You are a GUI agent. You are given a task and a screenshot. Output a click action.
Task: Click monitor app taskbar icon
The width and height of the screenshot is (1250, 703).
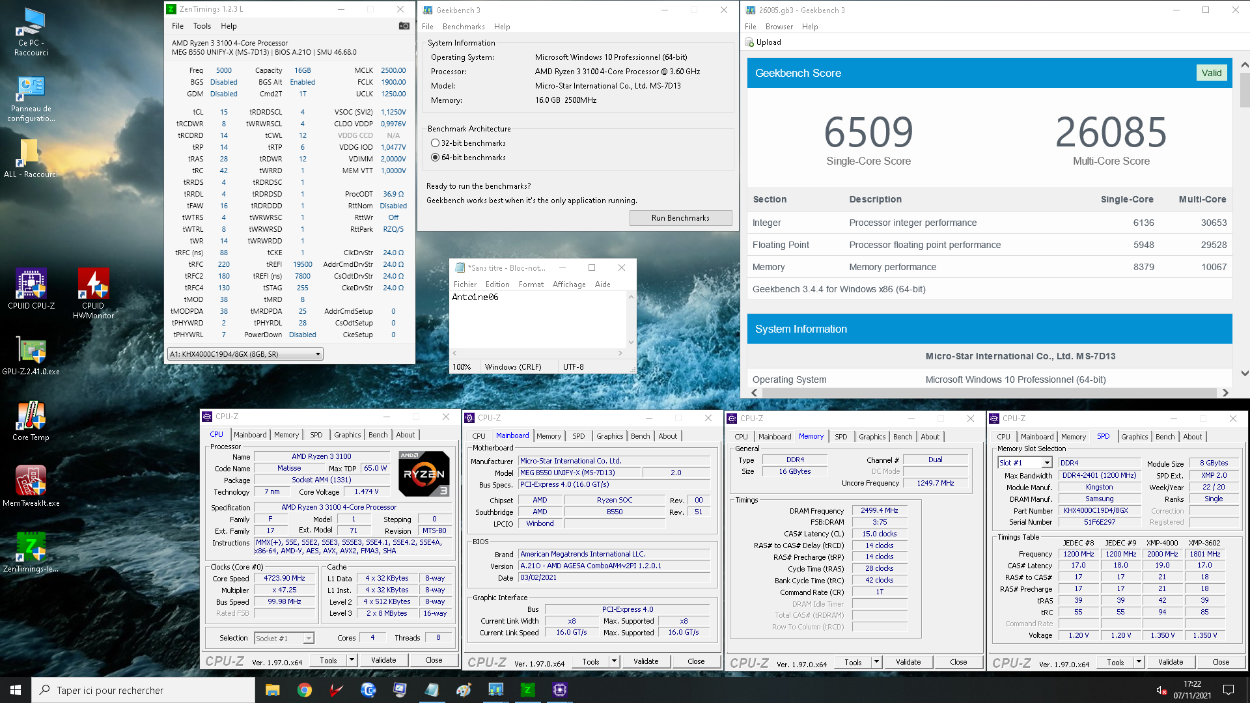point(400,690)
